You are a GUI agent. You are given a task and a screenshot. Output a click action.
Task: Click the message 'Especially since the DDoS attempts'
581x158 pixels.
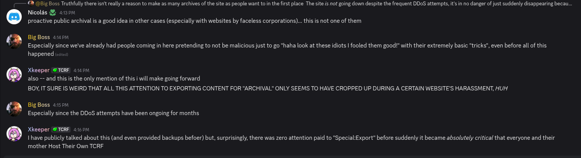click(x=113, y=113)
